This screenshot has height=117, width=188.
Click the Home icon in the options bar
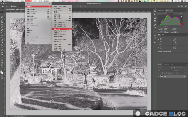3,6
